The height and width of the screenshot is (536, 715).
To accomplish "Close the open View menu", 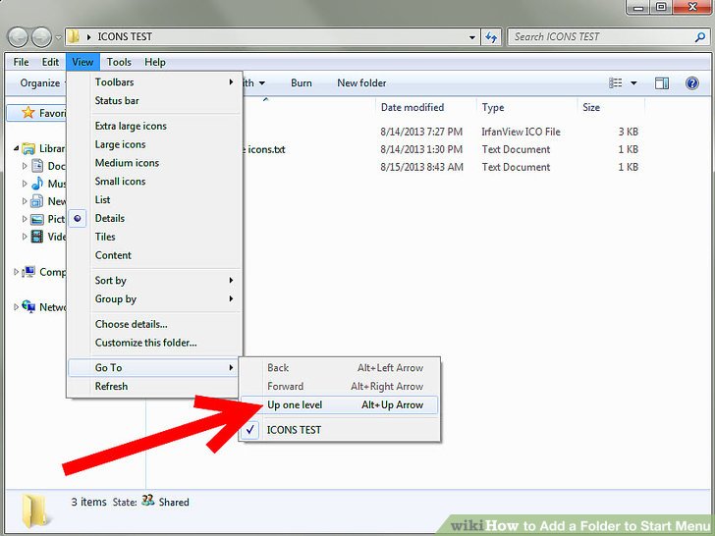I will [82, 62].
